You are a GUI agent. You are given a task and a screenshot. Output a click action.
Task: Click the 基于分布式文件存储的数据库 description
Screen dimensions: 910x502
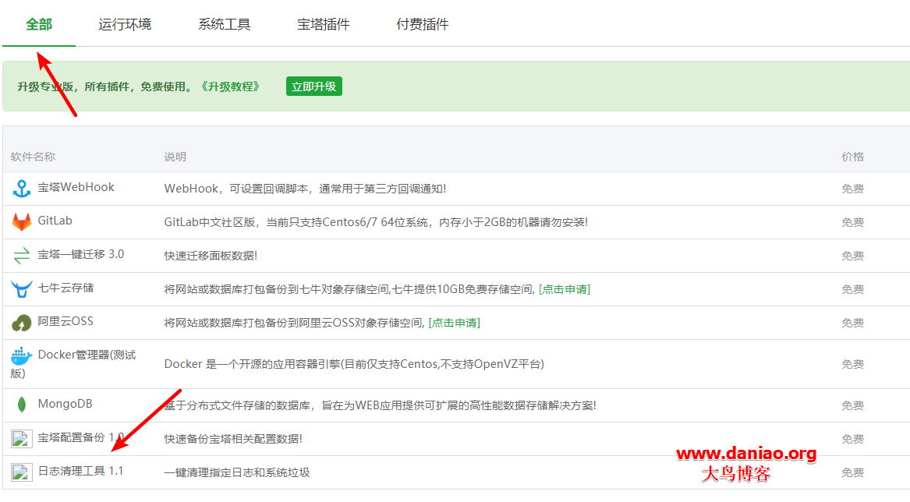tap(380, 405)
